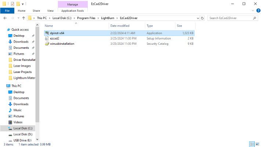Viewport: 261px width, 147px height.
Task: Open the address bar history dropdown
Action: click(x=198, y=18)
